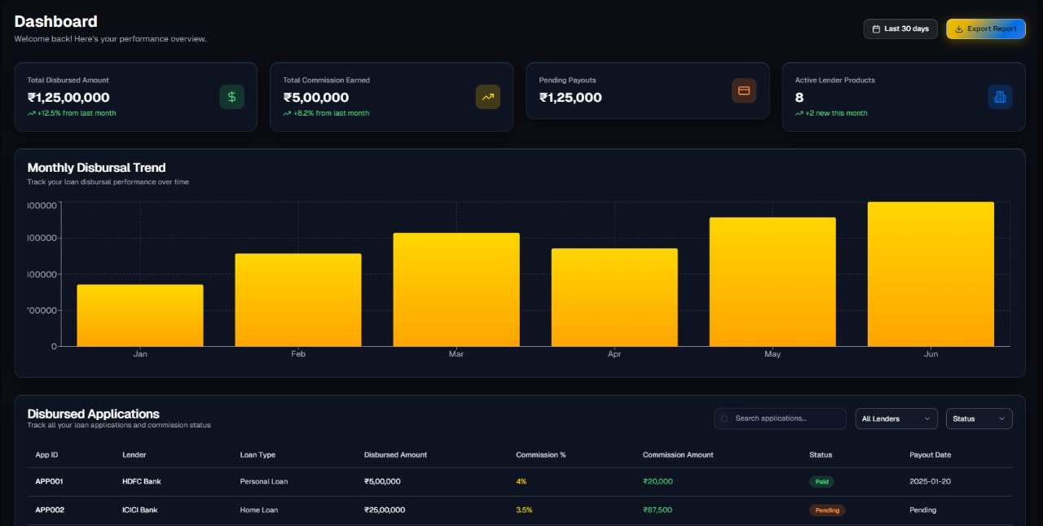Screen dimensions: 1043x526
Task: Click the Disbursed Applications heading
Action: (x=94, y=414)
